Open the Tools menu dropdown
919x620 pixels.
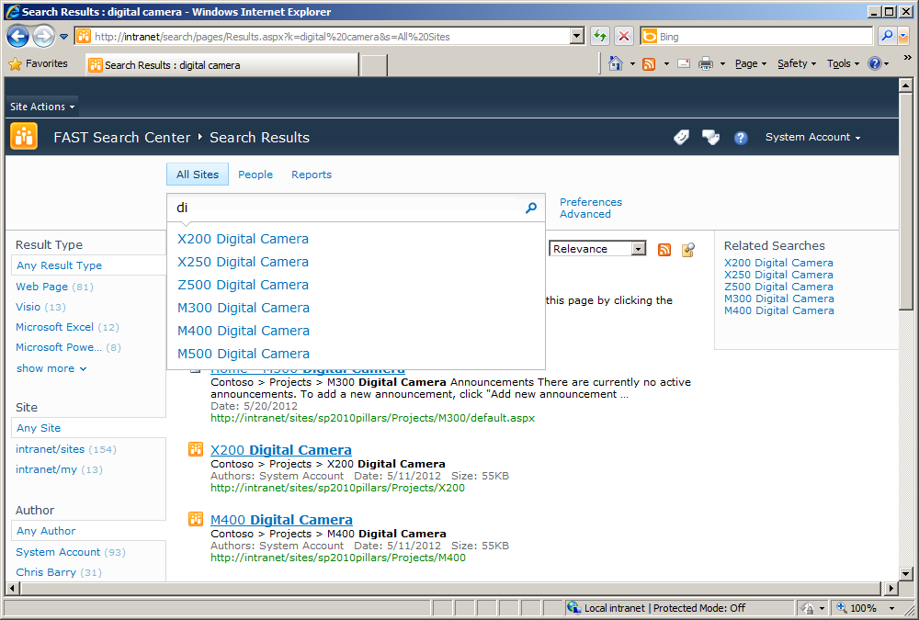tap(843, 63)
